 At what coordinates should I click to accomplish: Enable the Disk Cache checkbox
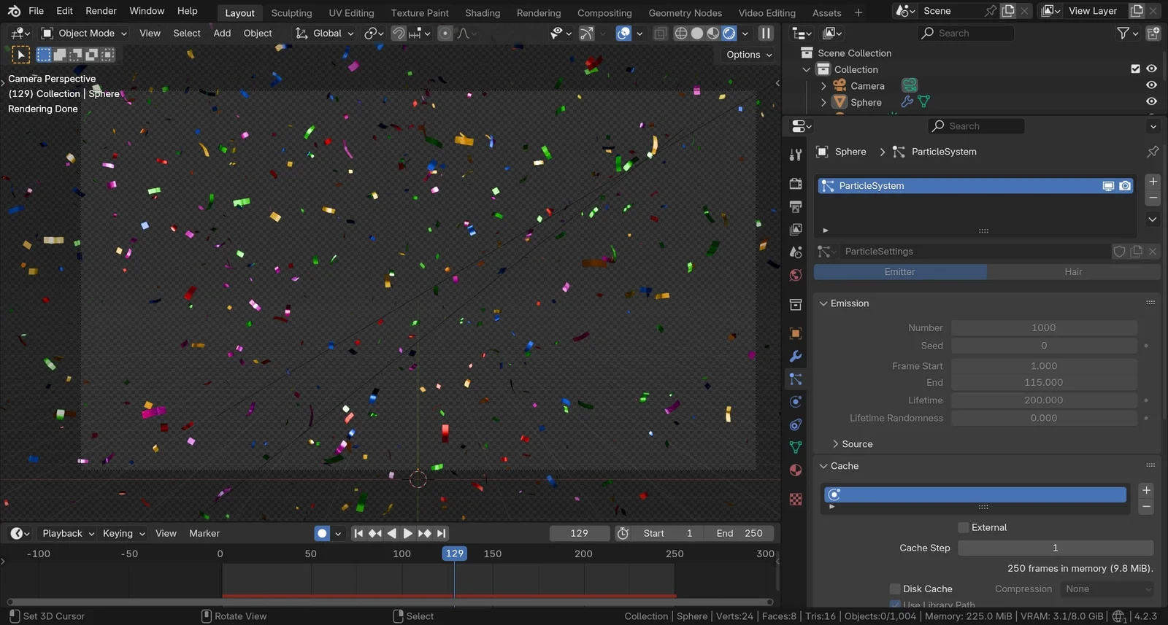click(x=895, y=589)
